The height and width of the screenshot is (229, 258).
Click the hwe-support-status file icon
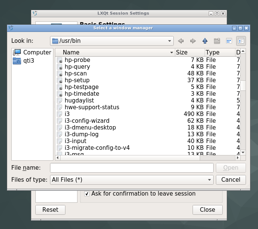pyautogui.click(x=59, y=107)
